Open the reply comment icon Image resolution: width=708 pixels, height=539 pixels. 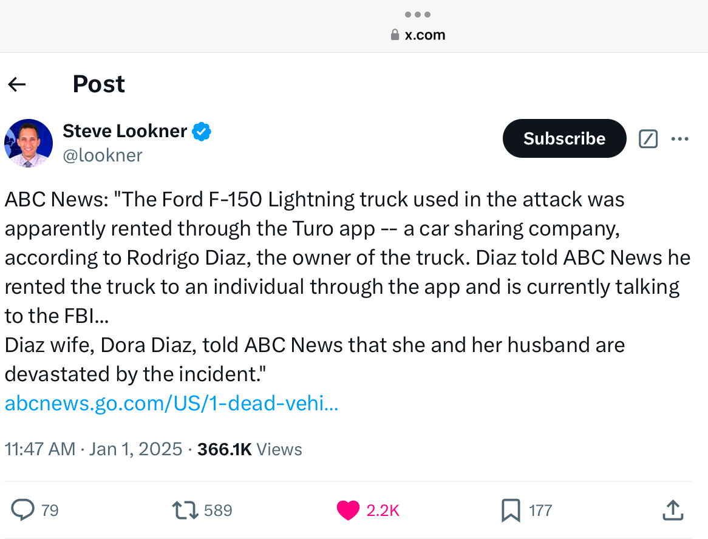point(22,510)
